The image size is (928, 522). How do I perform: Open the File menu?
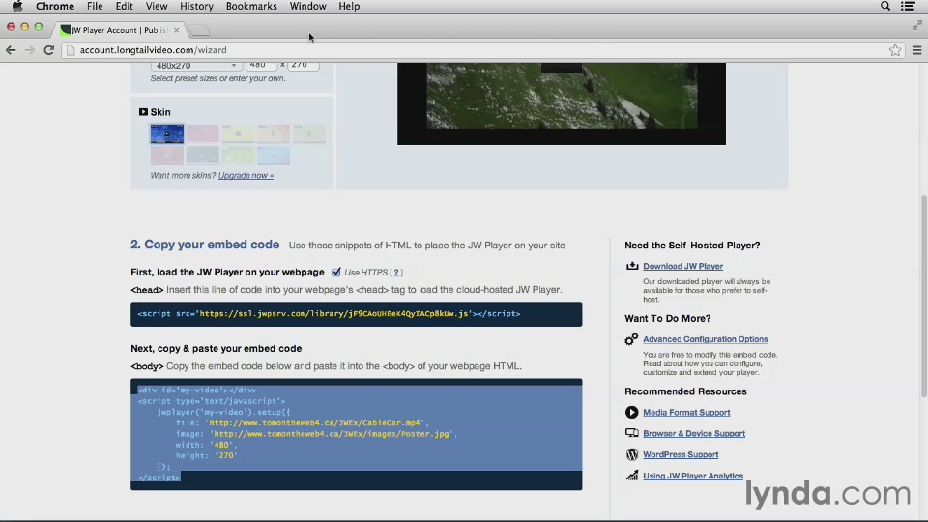95,6
